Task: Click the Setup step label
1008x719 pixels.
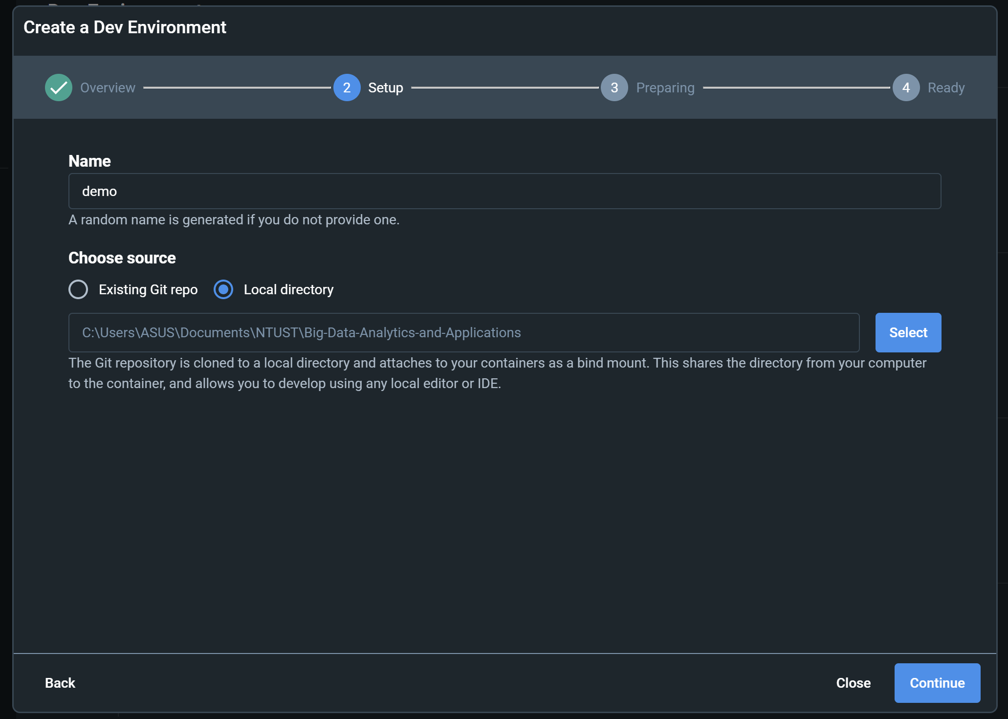Action: tap(385, 87)
